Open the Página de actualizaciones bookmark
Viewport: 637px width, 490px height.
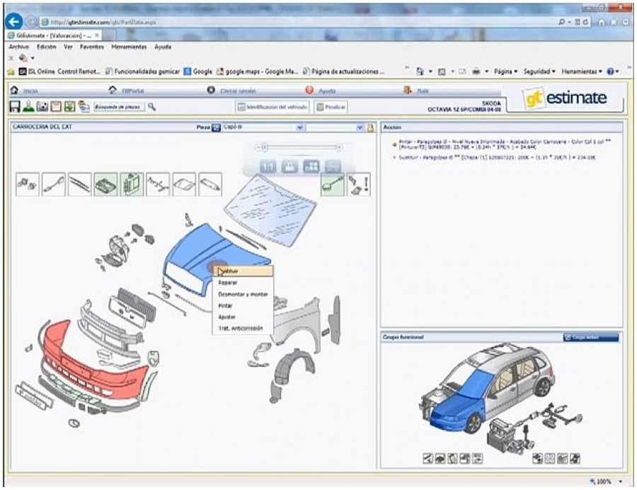point(344,72)
